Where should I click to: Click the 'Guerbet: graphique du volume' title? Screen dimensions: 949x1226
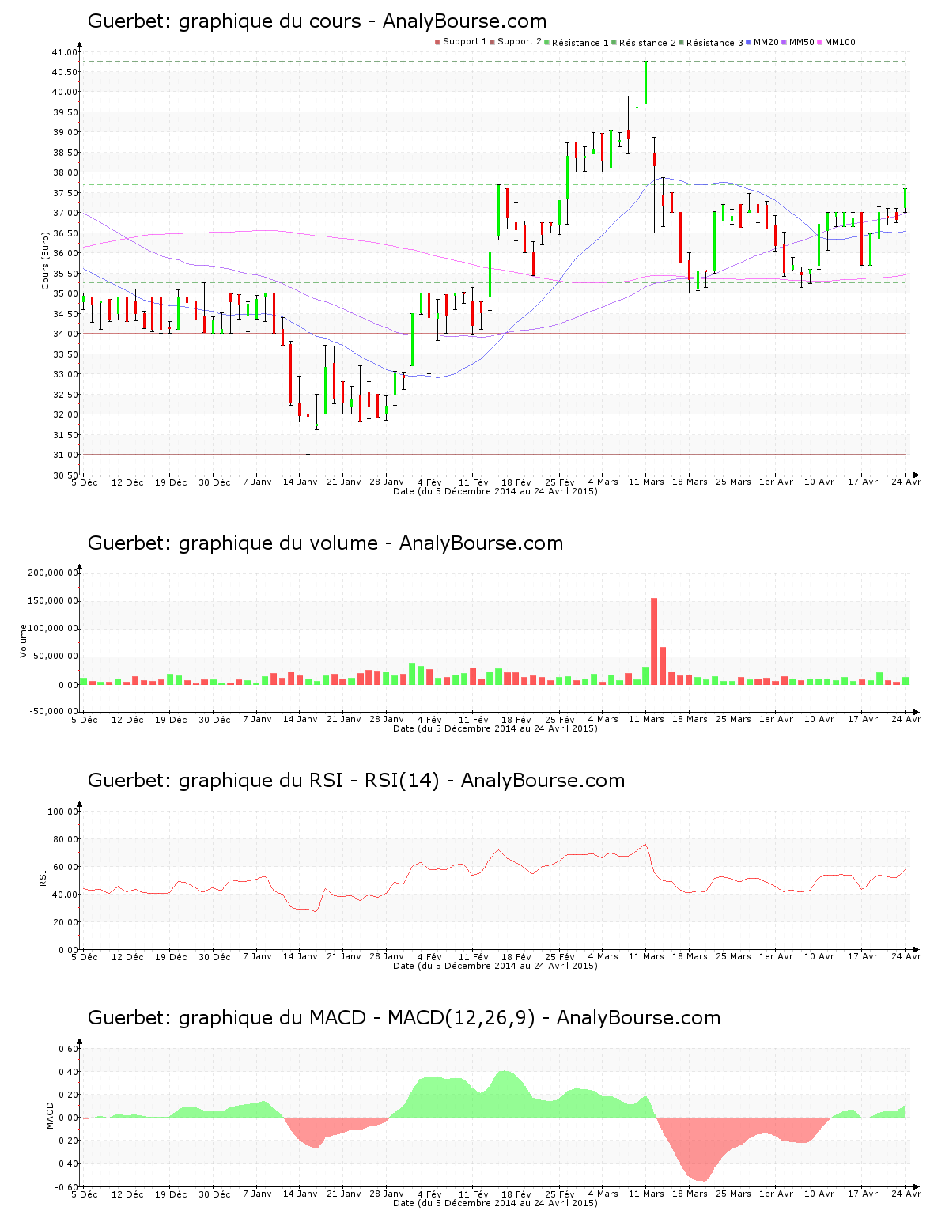(x=325, y=543)
